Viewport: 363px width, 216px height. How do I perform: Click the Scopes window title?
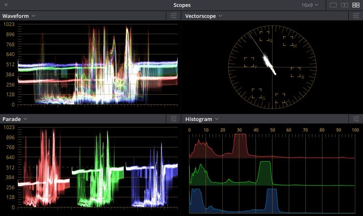pyautogui.click(x=182, y=5)
